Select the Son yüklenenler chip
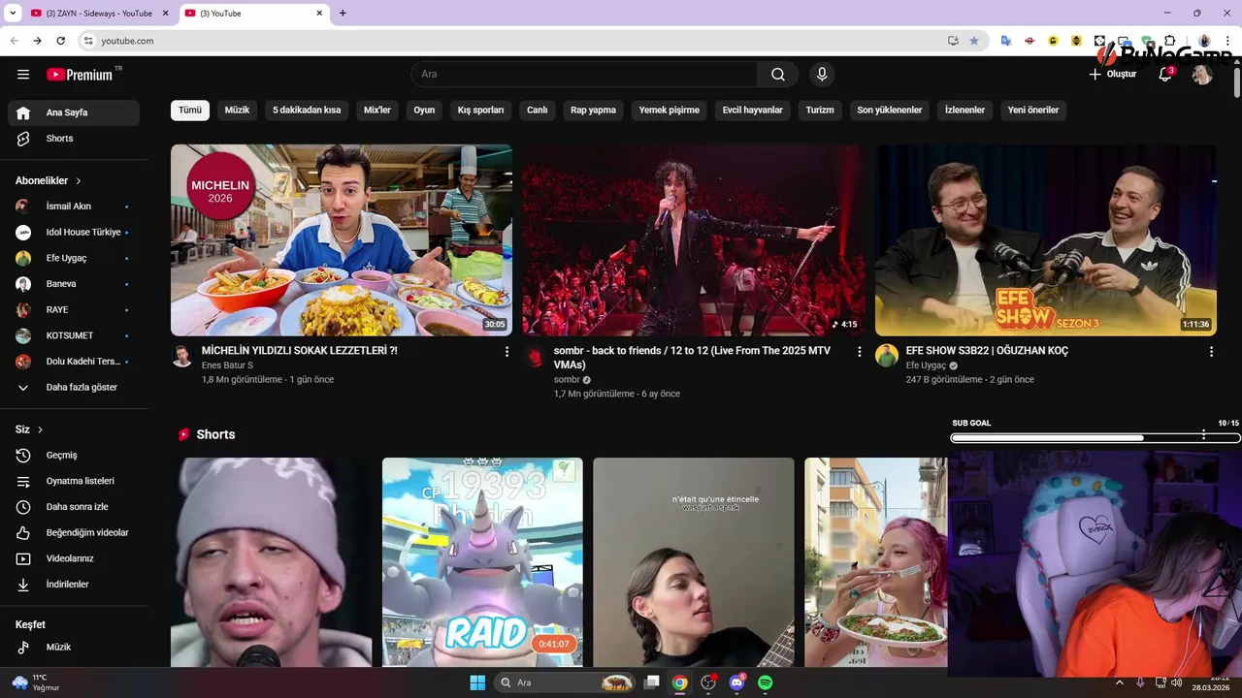Viewport: 1242px width, 698px height. coord(890,111)
